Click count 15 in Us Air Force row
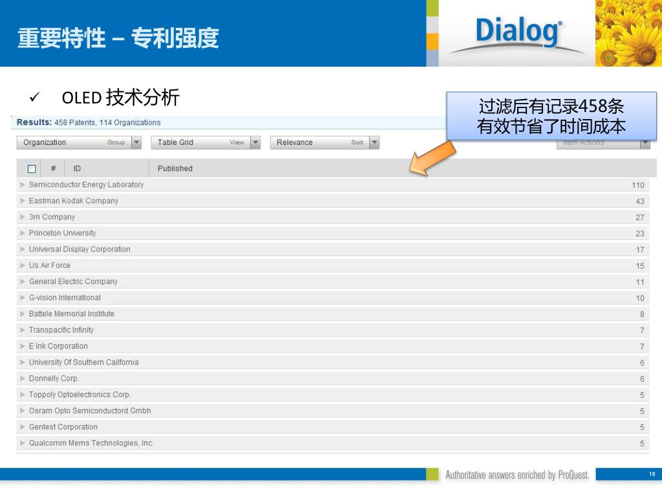 click(640, 266)
